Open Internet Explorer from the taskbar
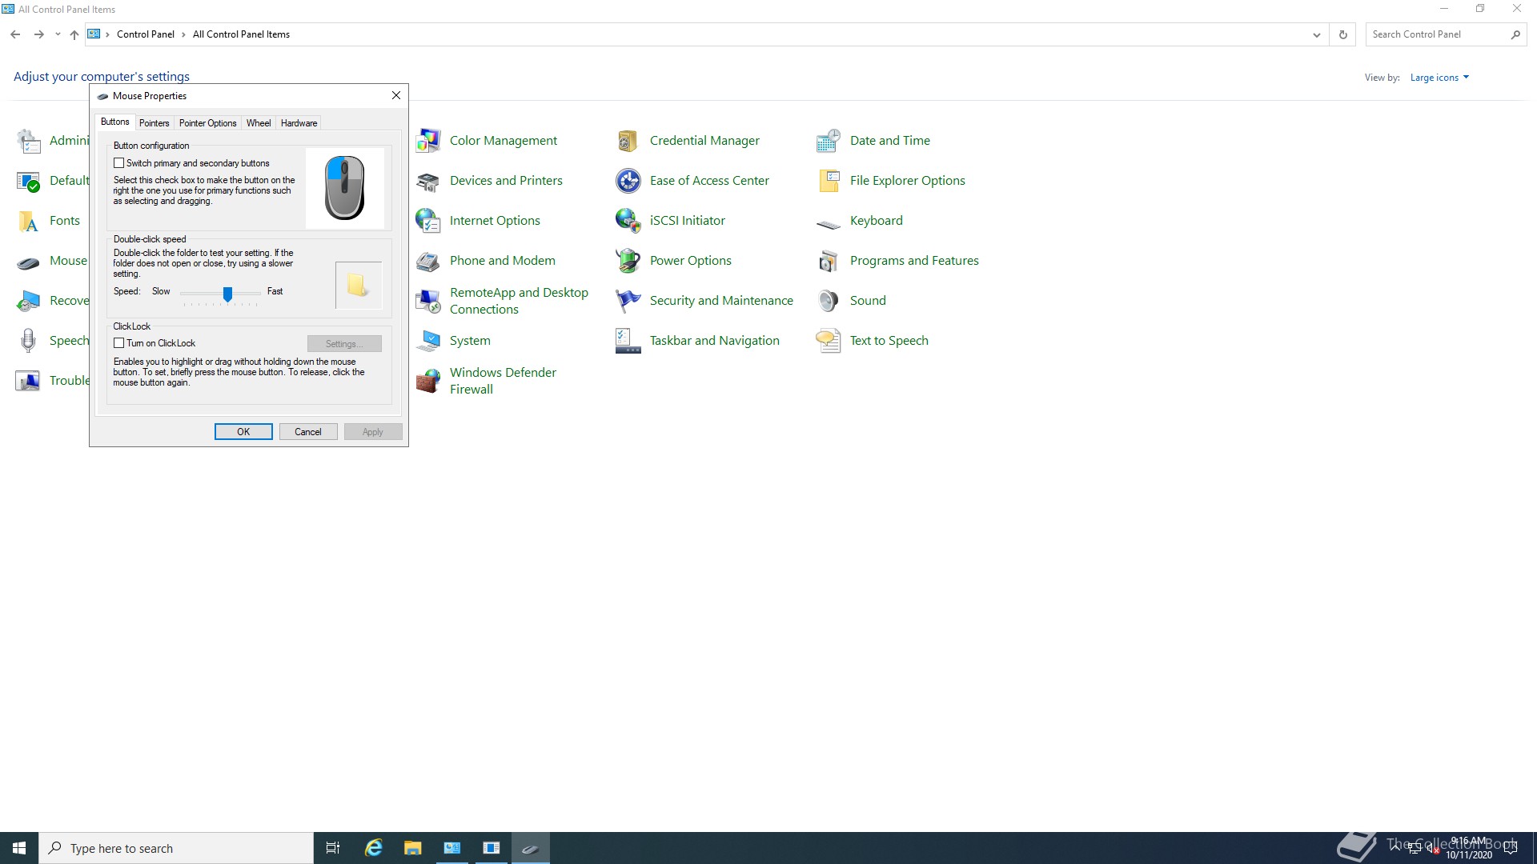This screenshot has width=1537, height=864. pos(373,848)
